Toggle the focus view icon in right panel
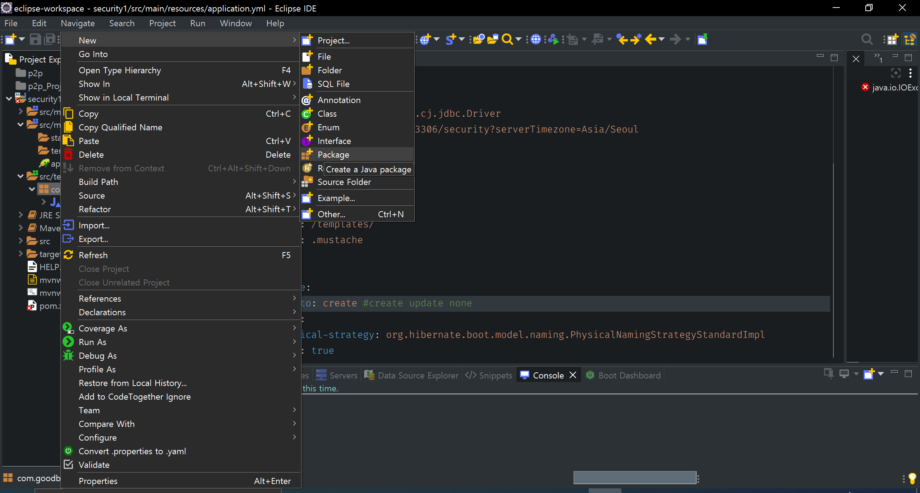920x493 pixels. (x=896, y=73)
